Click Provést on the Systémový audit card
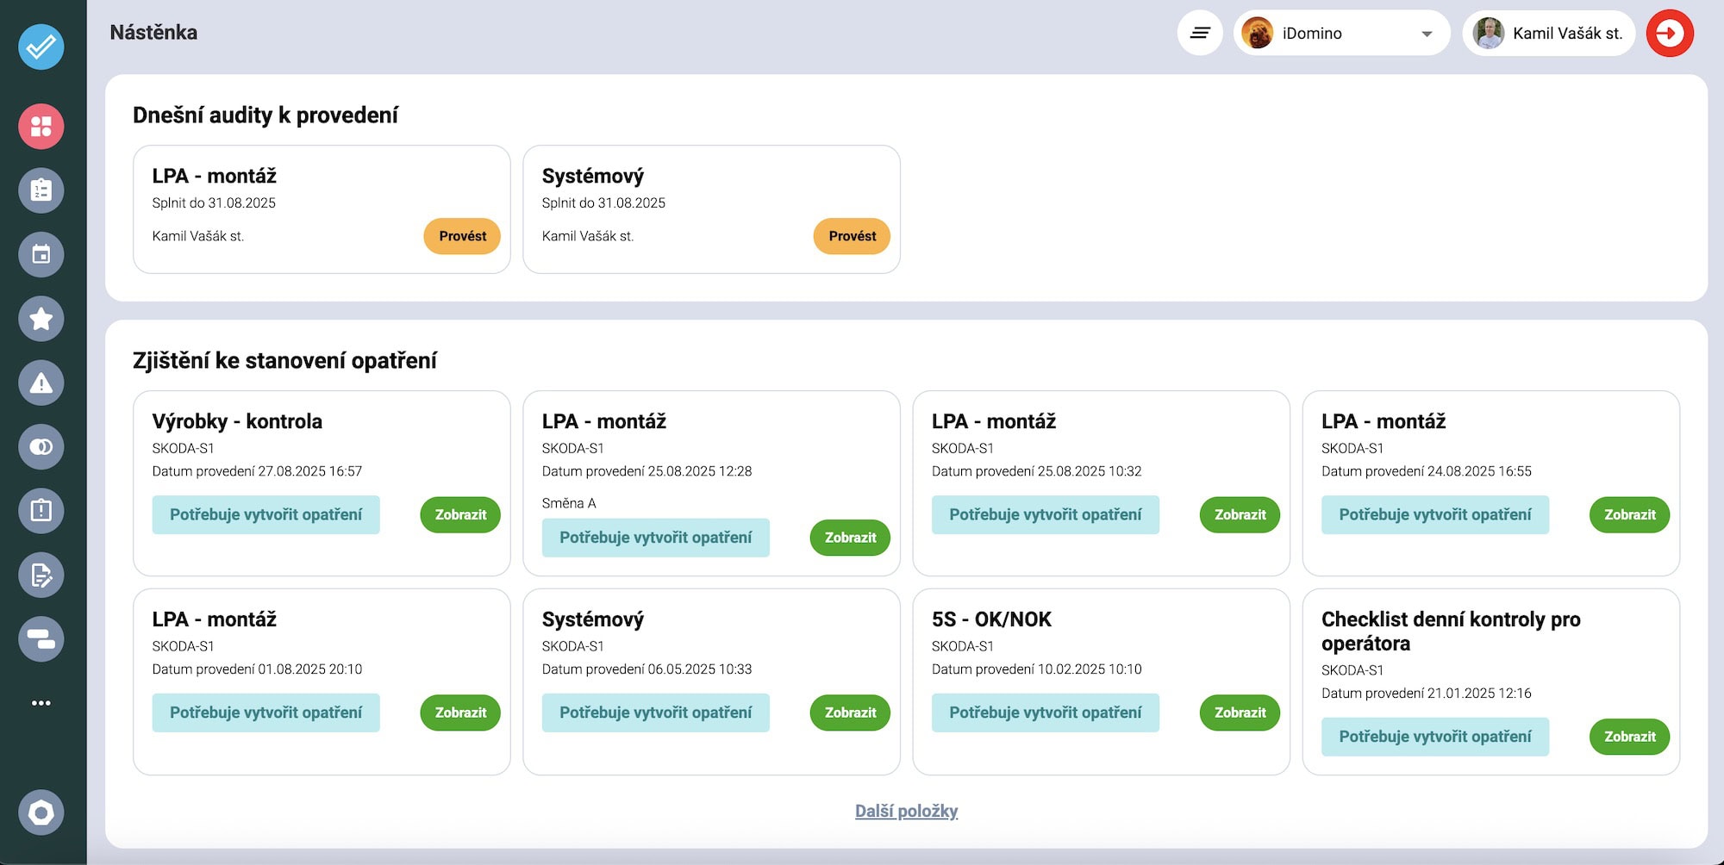The height and width of the screenshot is (865, 1724). click(x=852, y=236)
